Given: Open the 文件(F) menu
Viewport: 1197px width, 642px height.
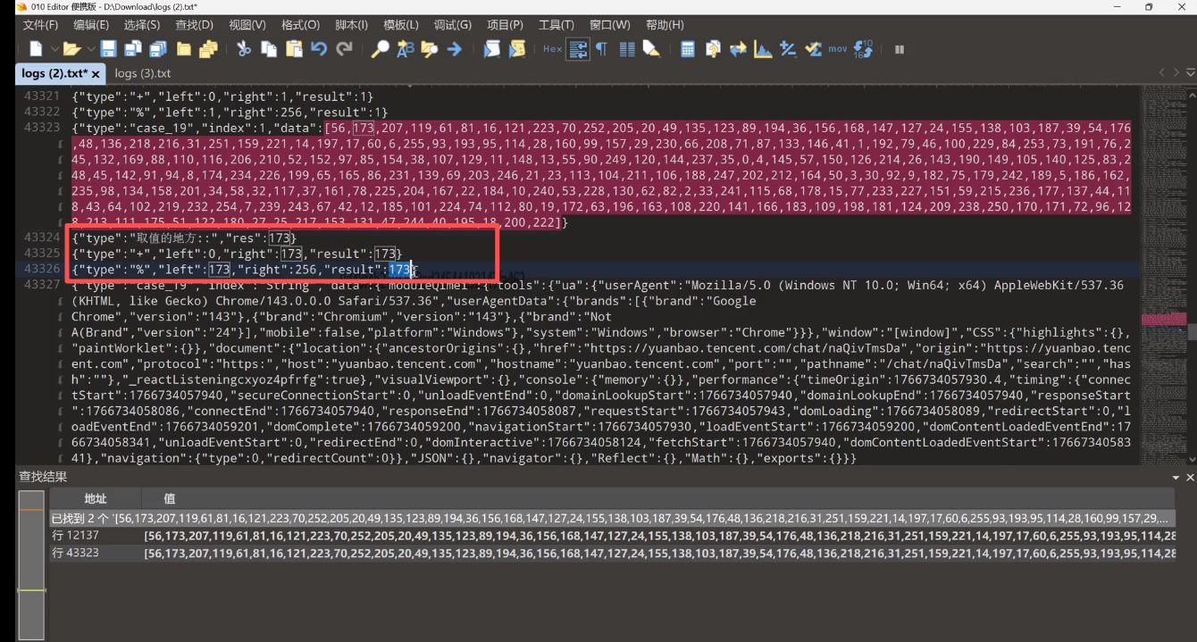Looking at the screenshot, I should (40, 24).
